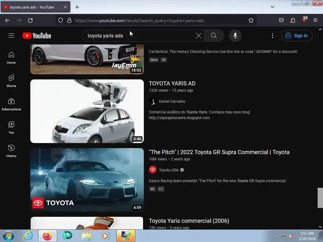323x242 pixels.
Task: Click the page vertical scrollbar thumb
Action: click(320, 198)
